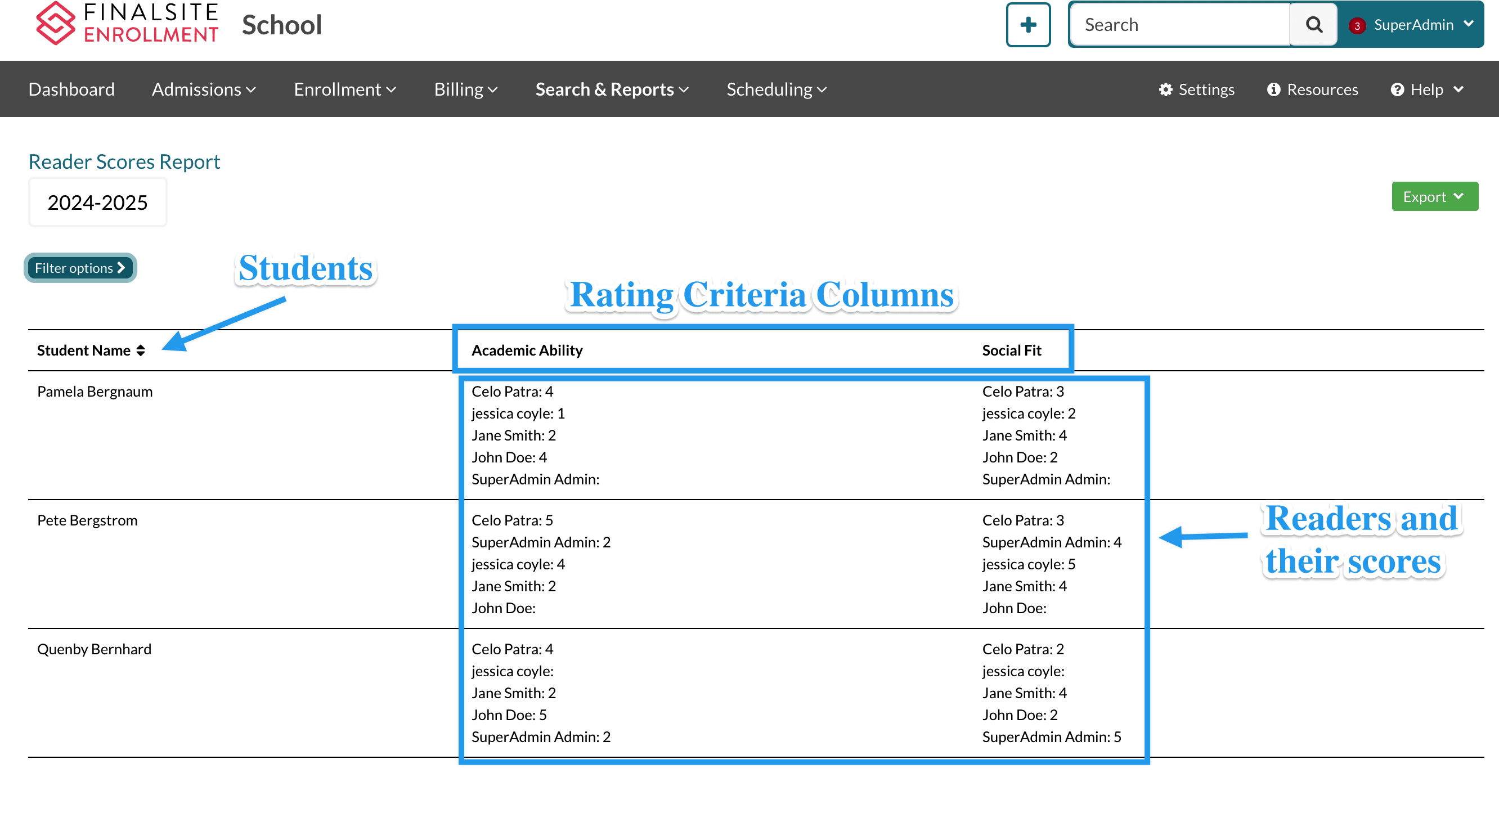
Task: Click the SuperAdmin user avatar icon
Action: point(1357,25)
